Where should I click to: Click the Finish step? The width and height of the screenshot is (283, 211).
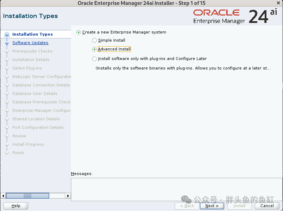point(18,153)
